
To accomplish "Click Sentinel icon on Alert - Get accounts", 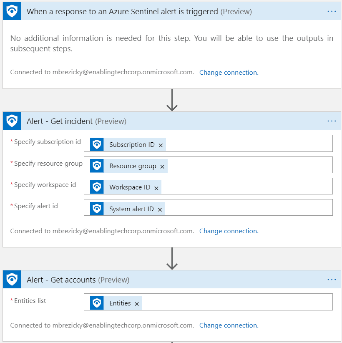I will click(x=12, y=279).
